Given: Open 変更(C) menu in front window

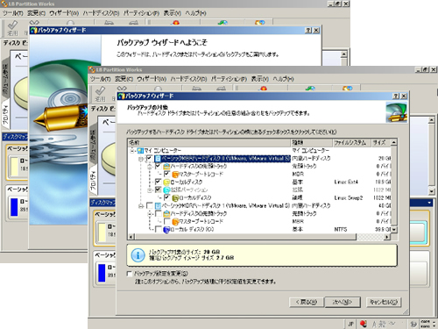Looking at the screenshot, I should (124, 79).
